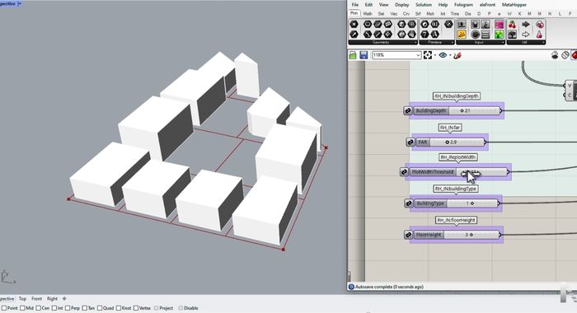
Task: Click the Number '7' icon in Primitive panel
Action: click(x=425, y=35)
